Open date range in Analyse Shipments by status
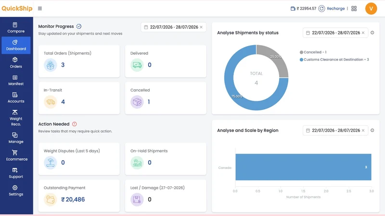This screenshot has height=216, width=385. tap(335, 33)
